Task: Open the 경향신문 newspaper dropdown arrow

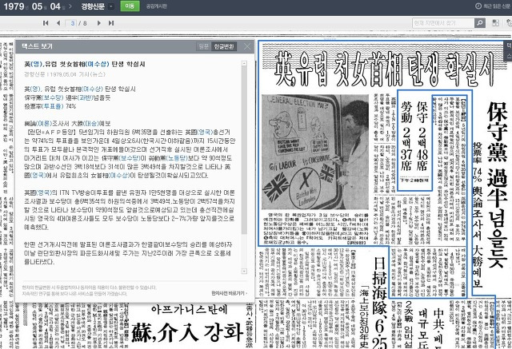Action: (111, 6)
